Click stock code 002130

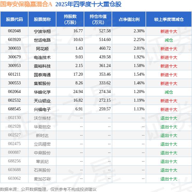(14, 118)
